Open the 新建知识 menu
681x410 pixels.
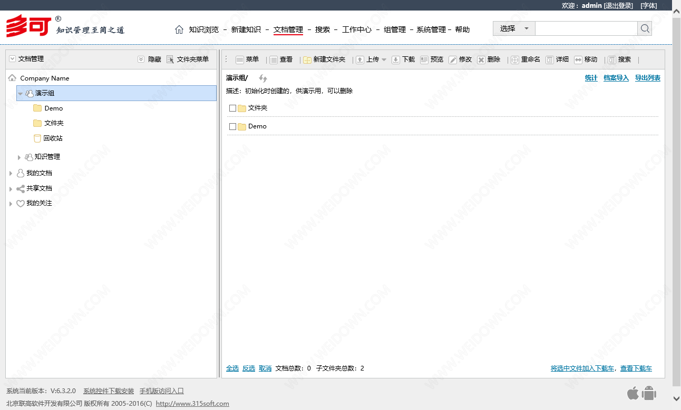(x=246, y=29)
